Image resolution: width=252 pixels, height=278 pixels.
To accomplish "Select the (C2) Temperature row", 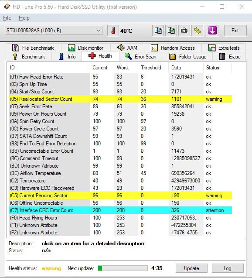I will tap(120, 181).
